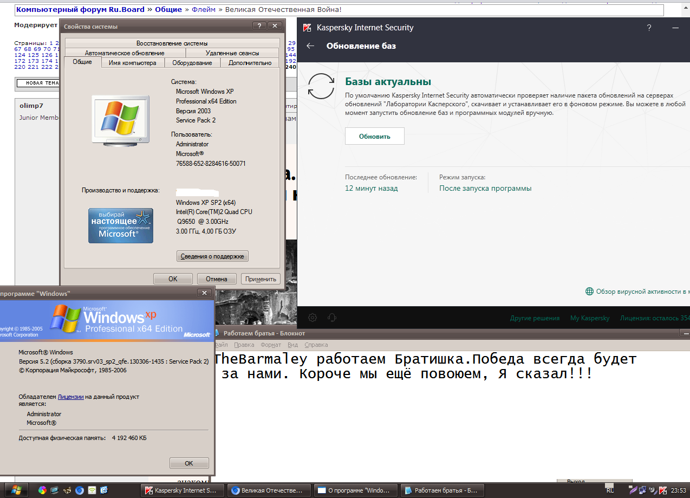Go back using Kaspersky arrow
This screenshot has width=690, height=498.
[310, 46]
